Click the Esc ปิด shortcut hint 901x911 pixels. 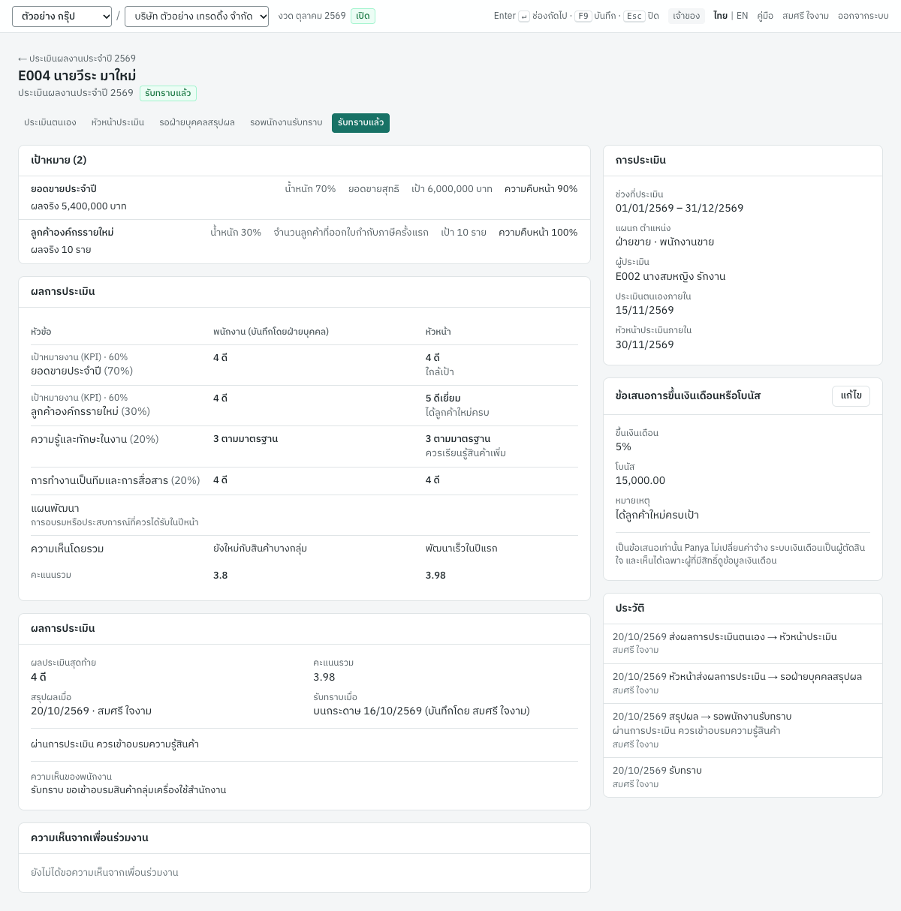pyautogui.click(x=641, y=16)
